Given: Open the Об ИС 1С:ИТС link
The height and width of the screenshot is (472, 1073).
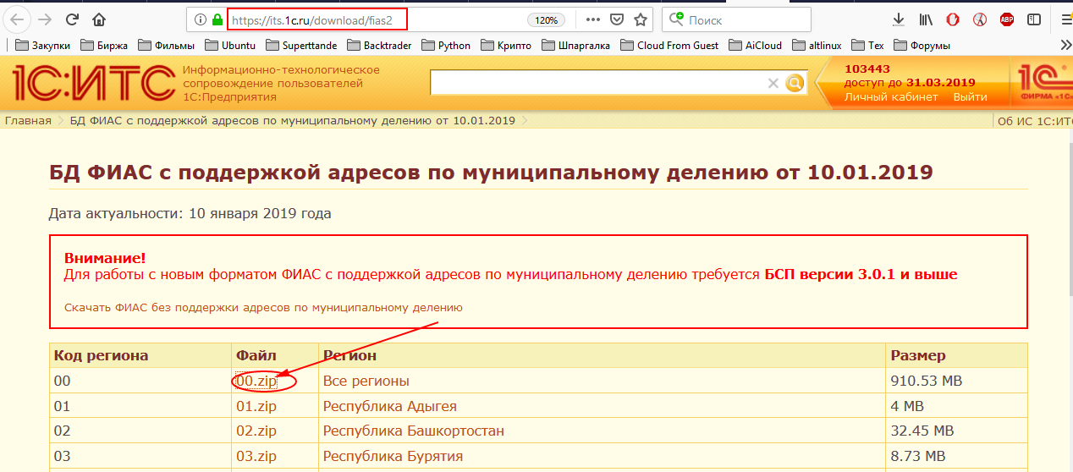Looking at the screenshot, I should pos(1035,120).
